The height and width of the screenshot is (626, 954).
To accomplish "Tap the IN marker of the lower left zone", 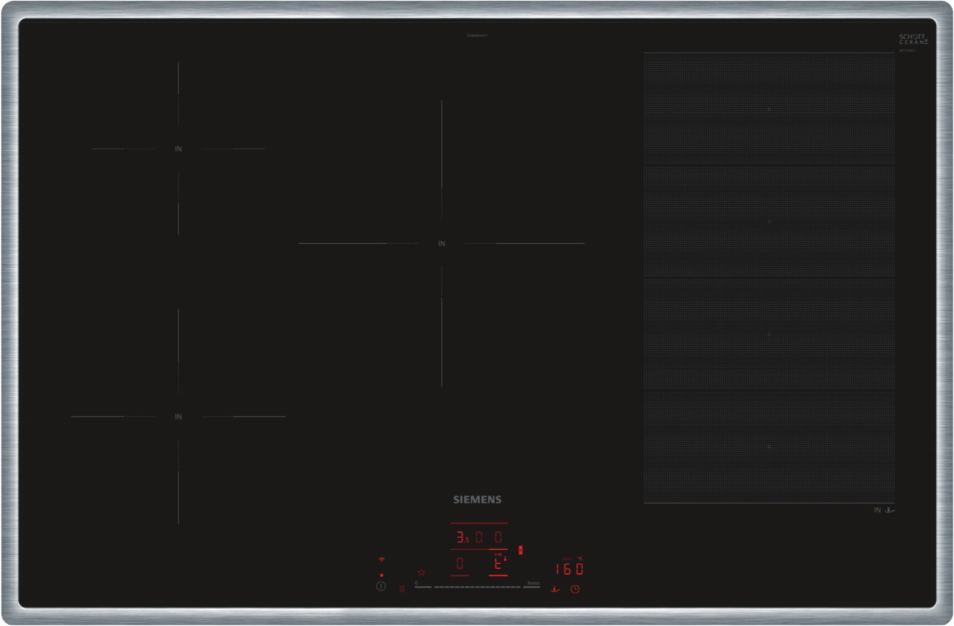I will pyautogui.click(x=178, y=417).
